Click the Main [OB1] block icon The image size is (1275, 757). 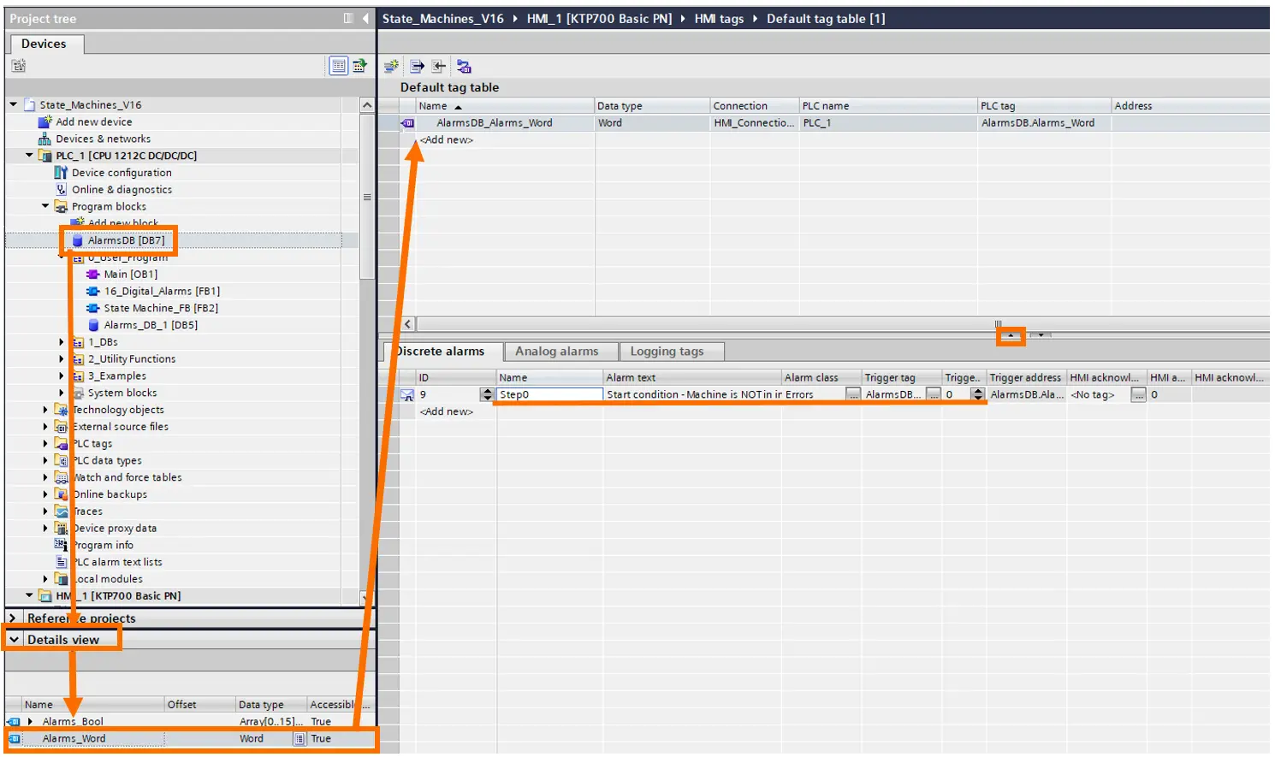93,275
